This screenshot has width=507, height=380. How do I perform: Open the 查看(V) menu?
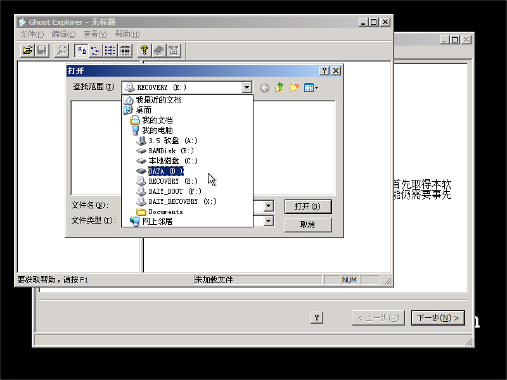96,34
